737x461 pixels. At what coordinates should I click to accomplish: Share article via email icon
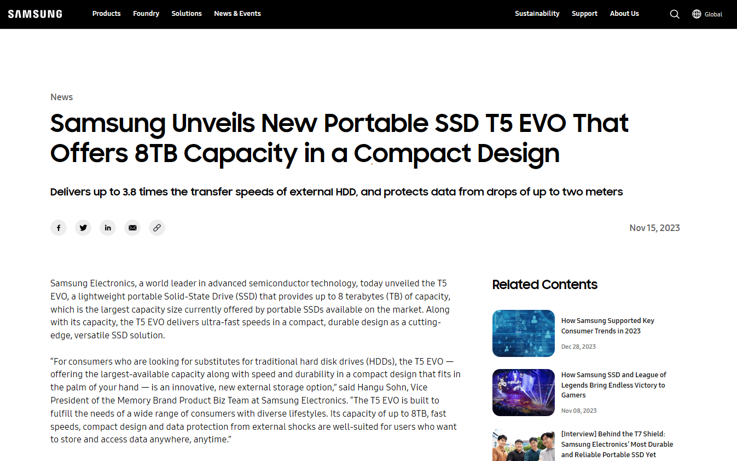pos(132,228)
